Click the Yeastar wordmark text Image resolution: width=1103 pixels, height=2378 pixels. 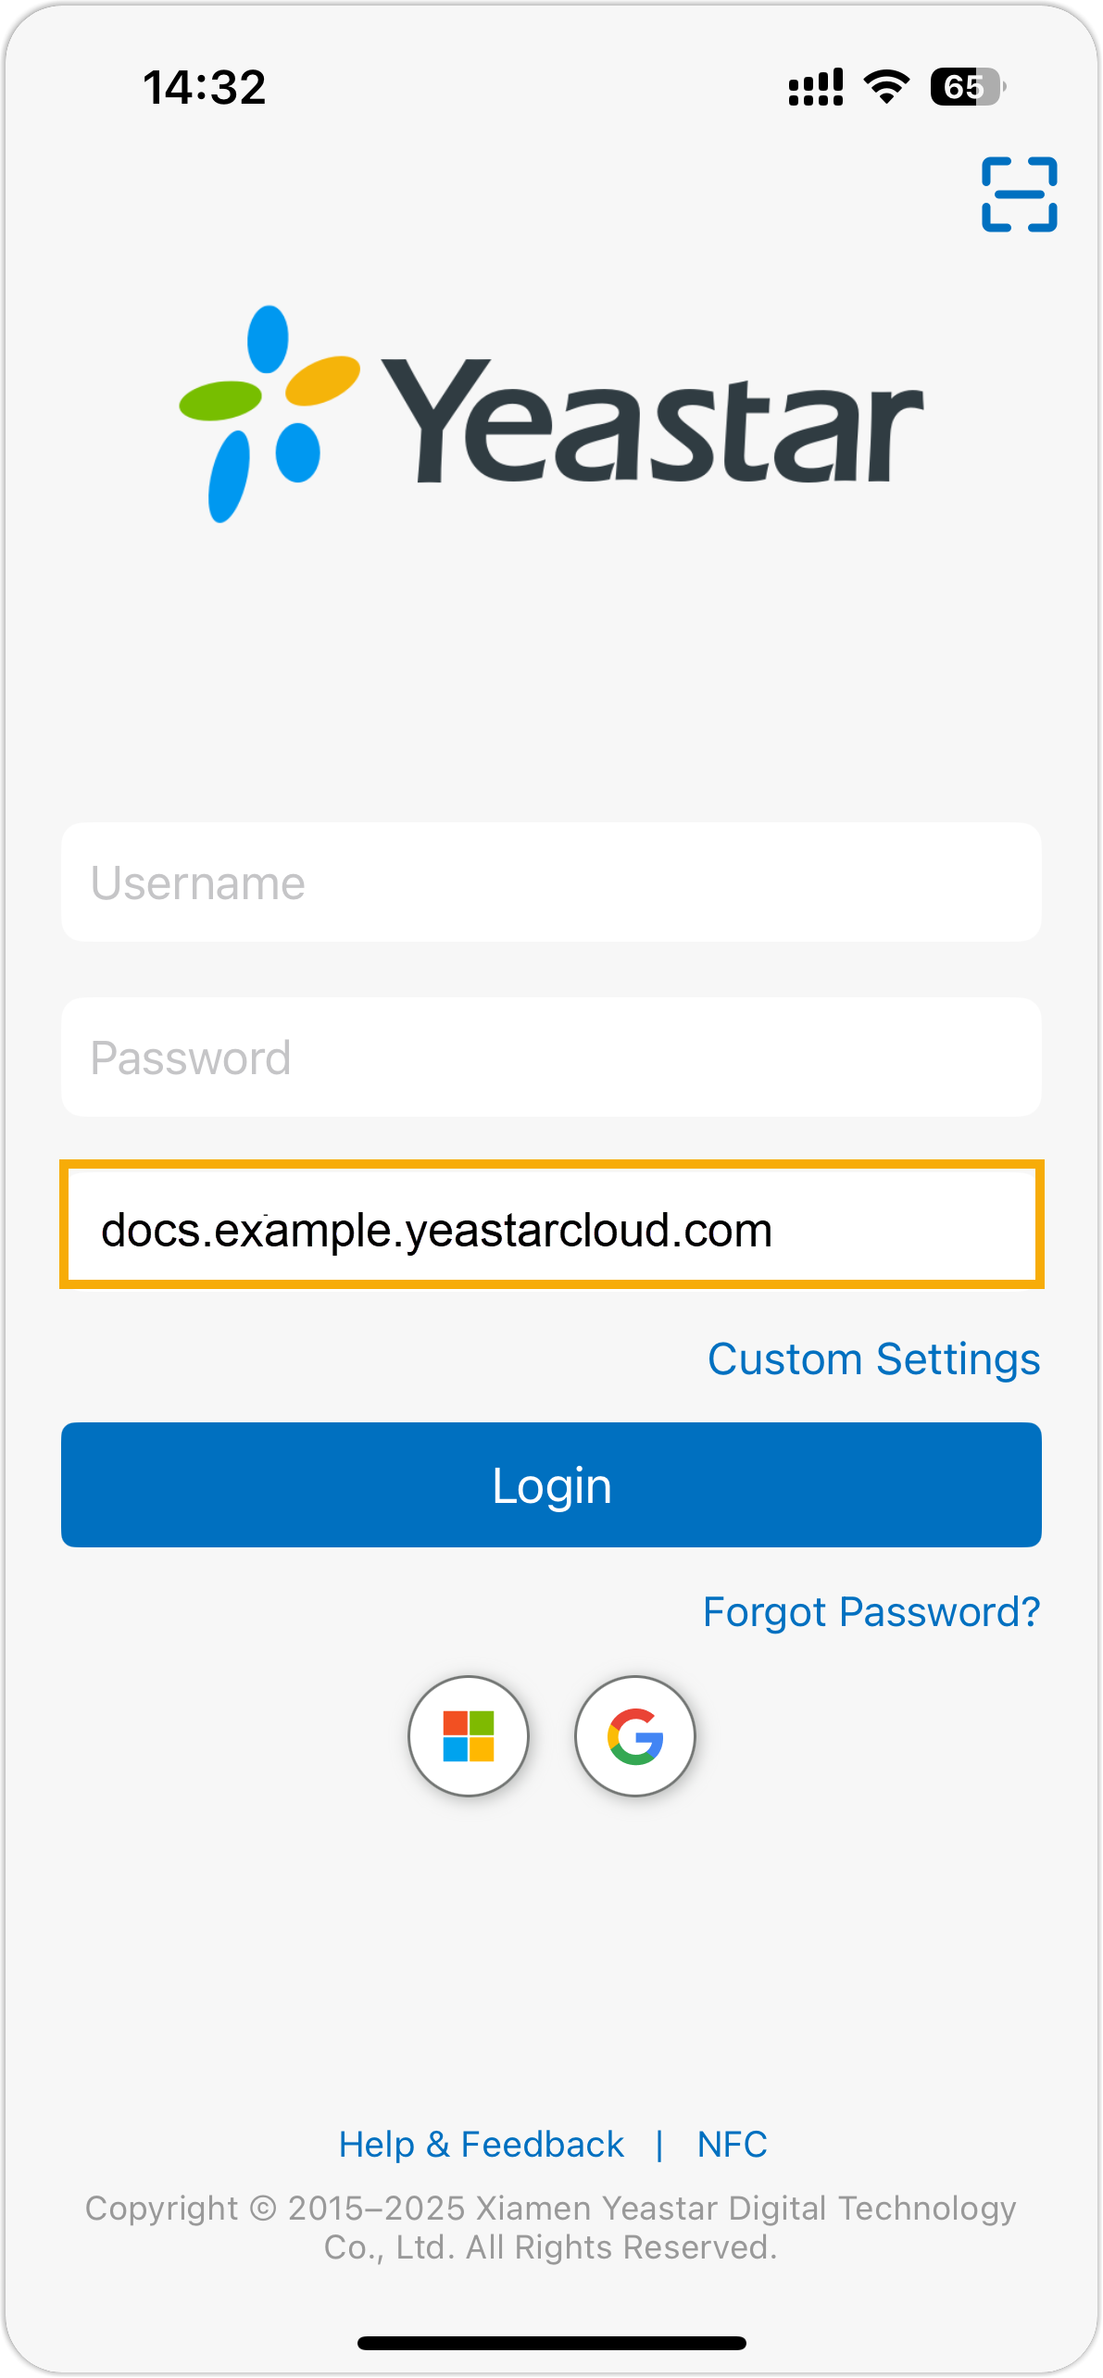coord(652,422)
